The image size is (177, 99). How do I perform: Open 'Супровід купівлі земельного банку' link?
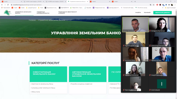coord(43,88)
